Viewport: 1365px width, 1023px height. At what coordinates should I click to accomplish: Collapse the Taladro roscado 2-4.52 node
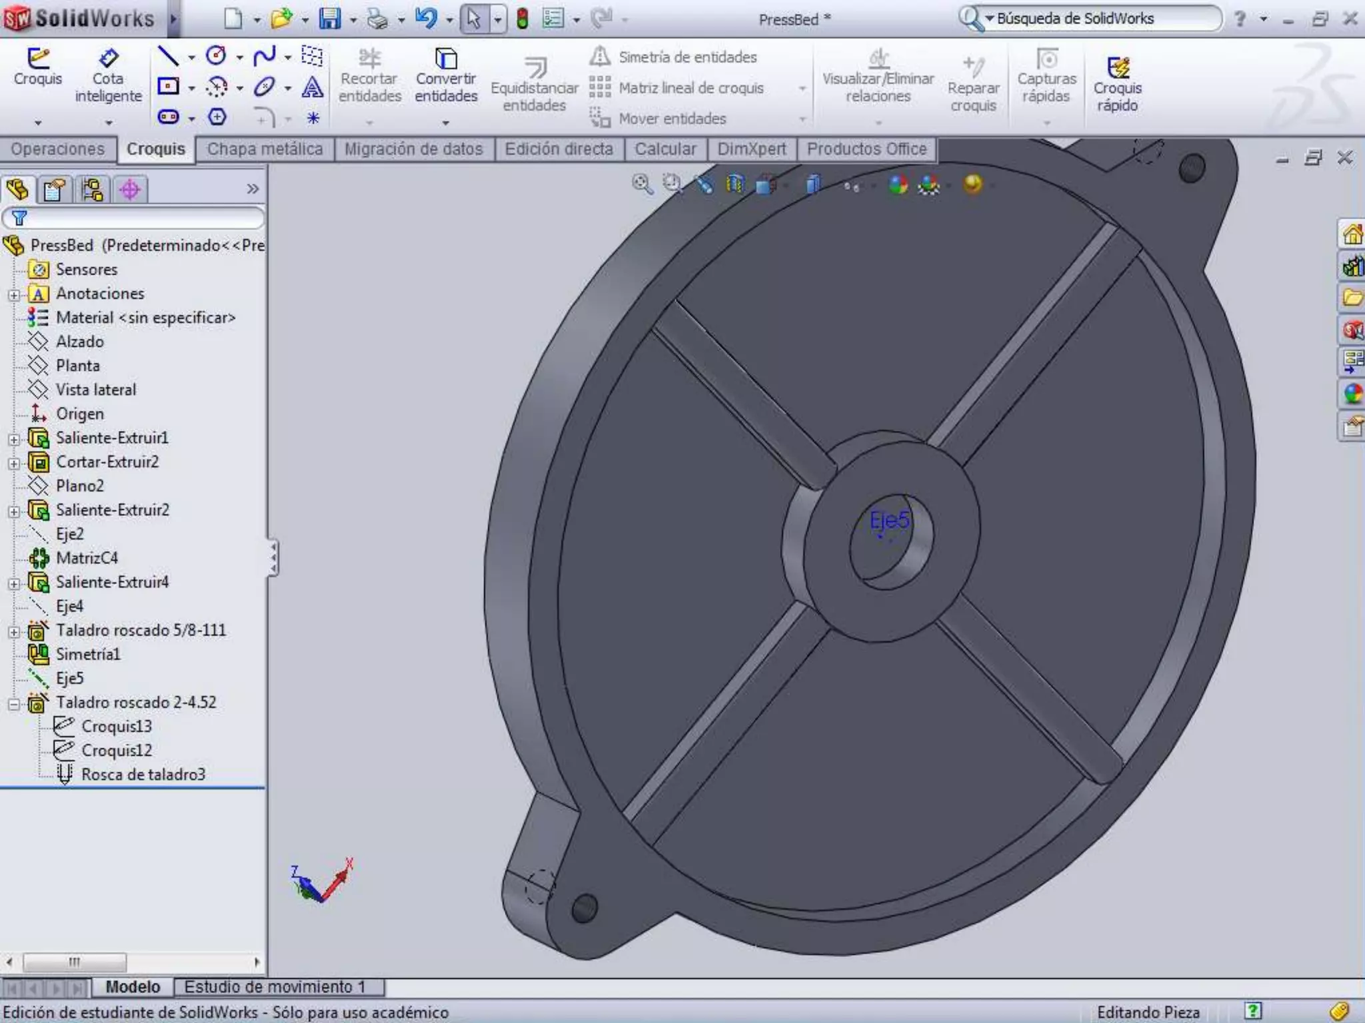coord(14,703)
